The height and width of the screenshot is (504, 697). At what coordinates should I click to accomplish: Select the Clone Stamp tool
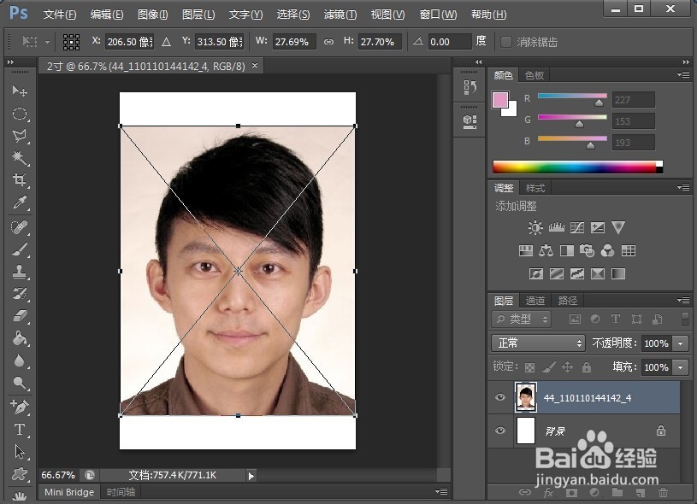19,271
